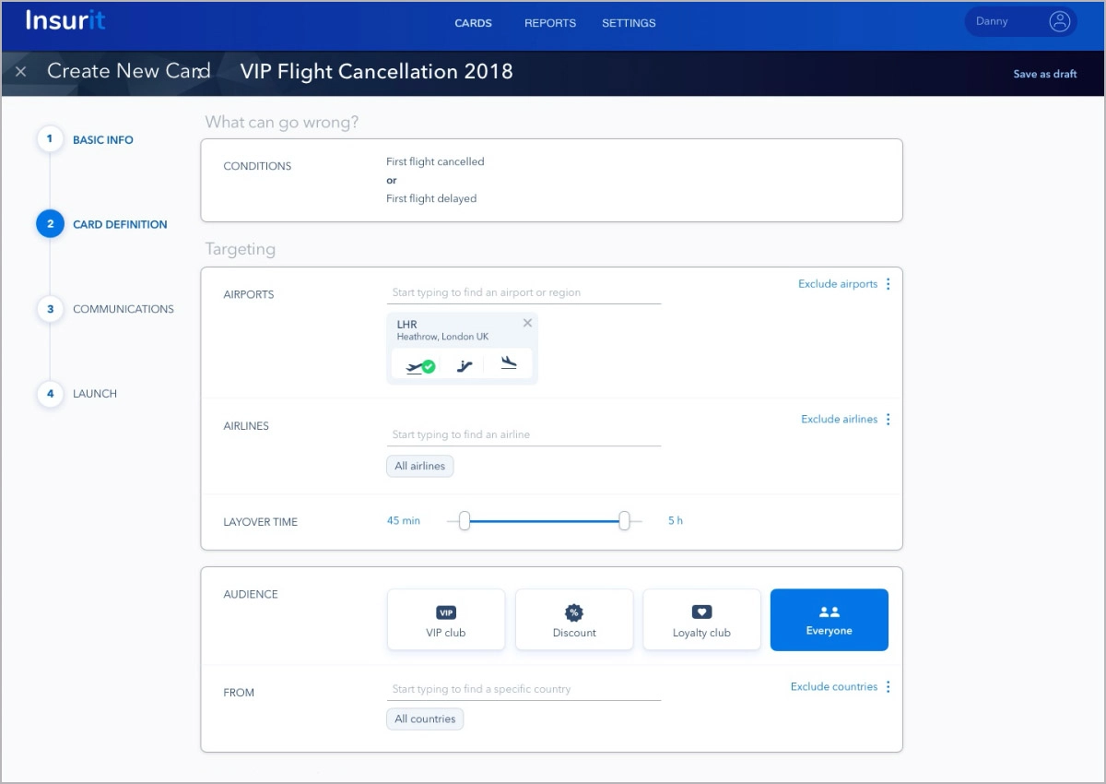This screenshot has width=1106, height=784.
Task: Focus the airport or region search field
Action: pyautogui.click(x=524, y=292)
